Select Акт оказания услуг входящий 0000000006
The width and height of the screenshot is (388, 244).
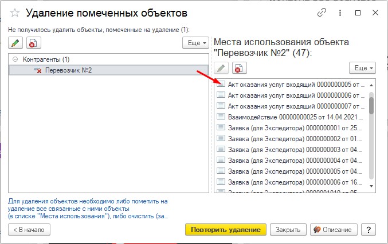pyautogui.click(x=291, y=95)
